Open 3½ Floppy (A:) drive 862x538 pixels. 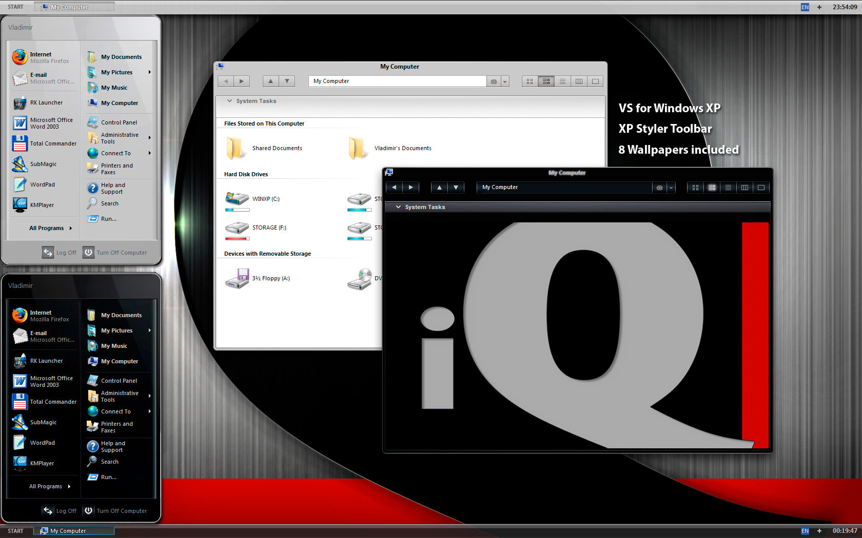(x=258, y=278)
